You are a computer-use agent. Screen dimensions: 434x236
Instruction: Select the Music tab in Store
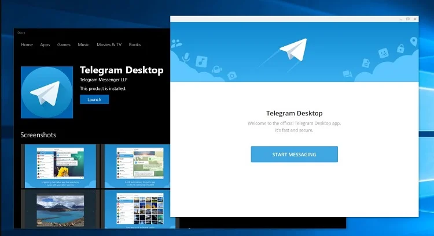point(83,44)
